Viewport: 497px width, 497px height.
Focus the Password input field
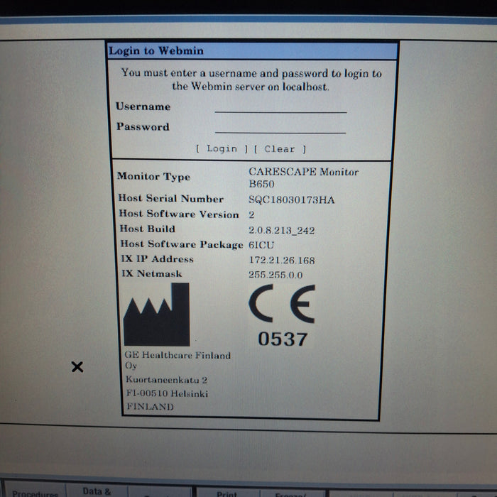[x=280, y=127]
